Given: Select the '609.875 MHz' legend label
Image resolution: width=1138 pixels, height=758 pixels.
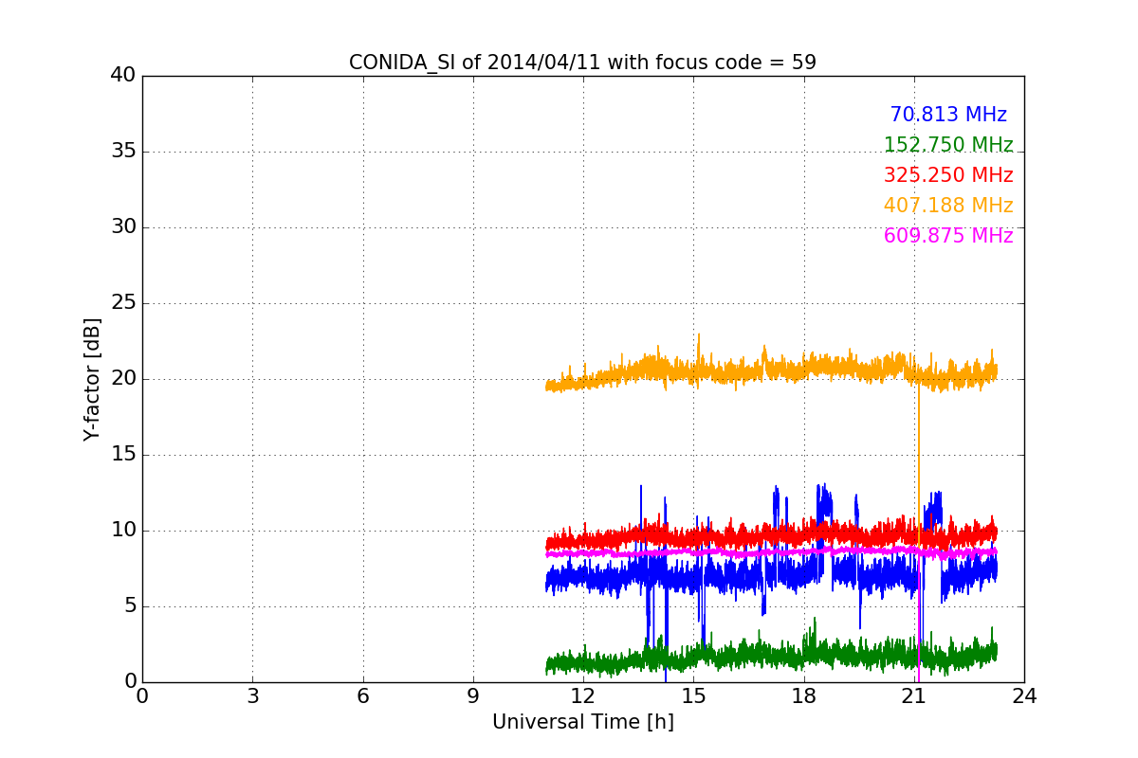Looking at the screenshot, I should click(x=948, y=236).
